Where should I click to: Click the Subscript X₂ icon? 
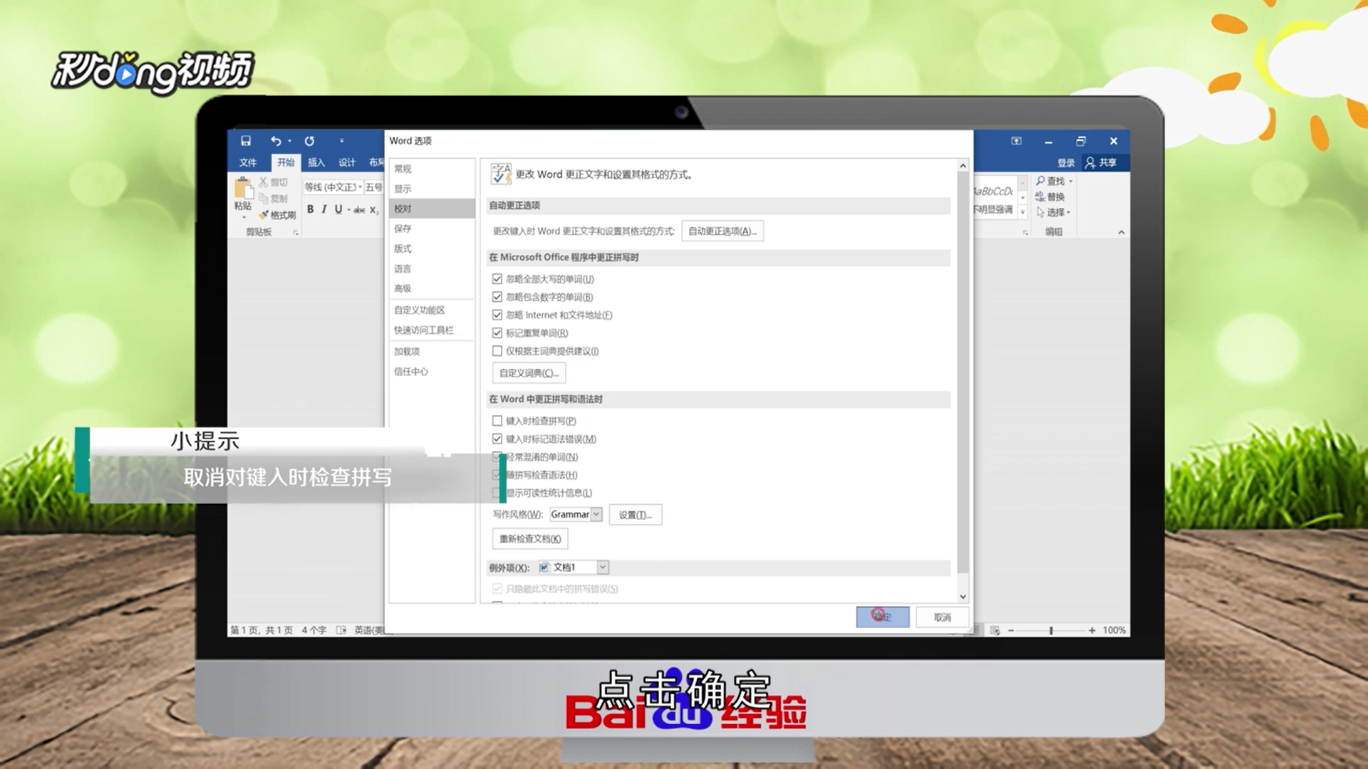tap(374, 209)
